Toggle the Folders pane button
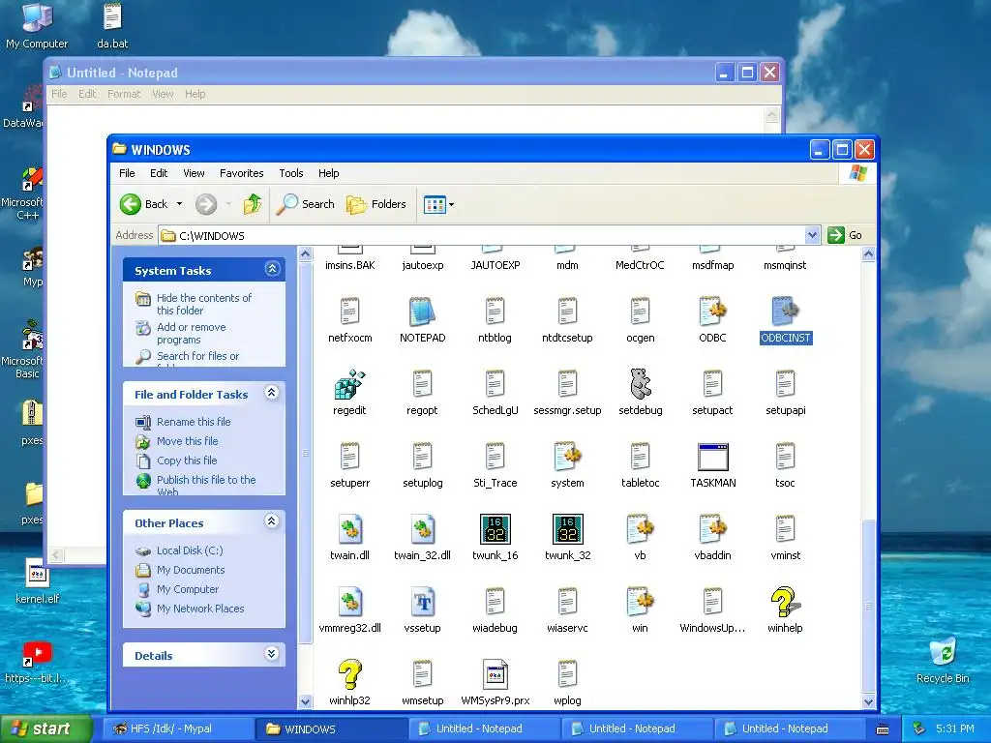The height and width of the screenshot is (743, 991). tap(376, 204)
